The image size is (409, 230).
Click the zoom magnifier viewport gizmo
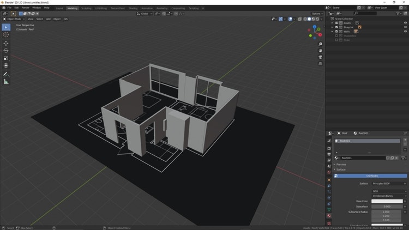[321, 44]
